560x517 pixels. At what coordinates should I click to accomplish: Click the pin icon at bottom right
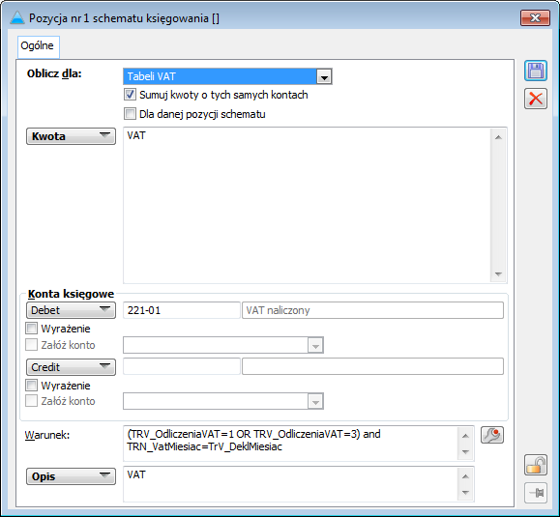pos(536,493)
